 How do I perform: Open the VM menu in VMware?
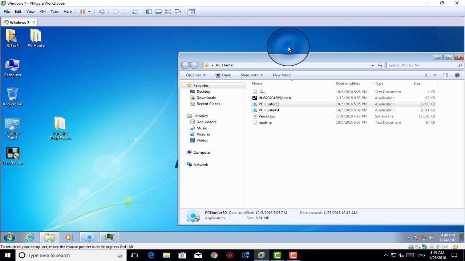(42, 11)
